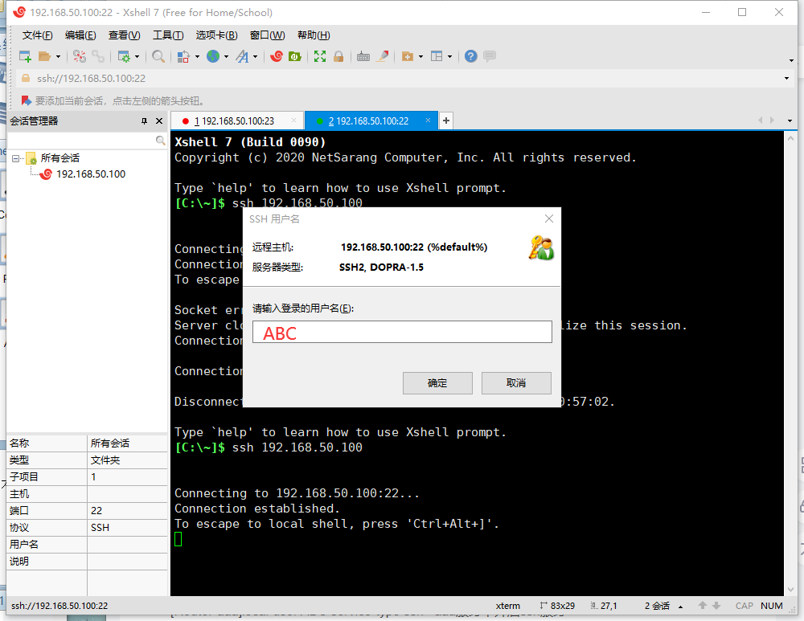Open Help with blue question icon
Screen dimensions: 804x621
pyautogui.click(x=470, y=56)
